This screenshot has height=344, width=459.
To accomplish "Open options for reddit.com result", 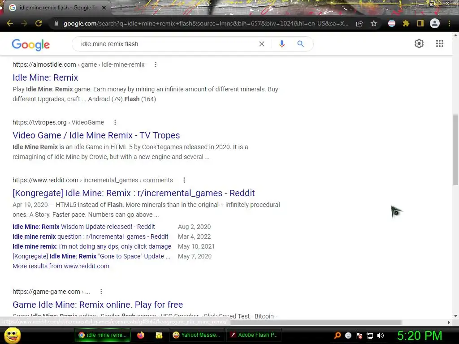I will coord(184,180).
